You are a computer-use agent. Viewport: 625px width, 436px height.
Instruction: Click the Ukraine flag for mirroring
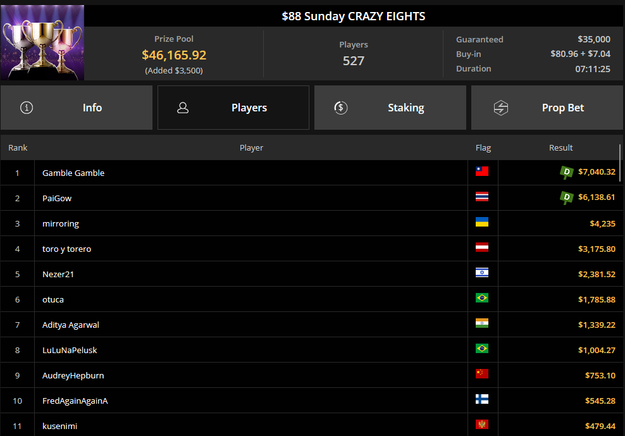pos(482,223)
